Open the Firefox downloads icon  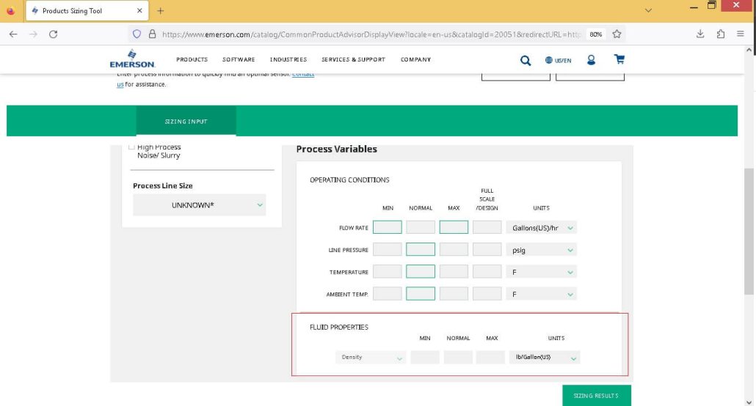(x=700, y=34)
